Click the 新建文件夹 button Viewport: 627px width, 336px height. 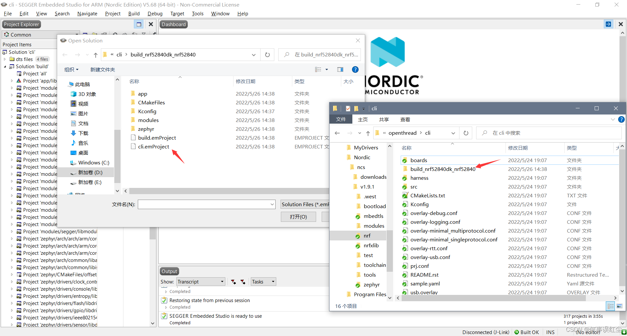[x=103, y=69]
